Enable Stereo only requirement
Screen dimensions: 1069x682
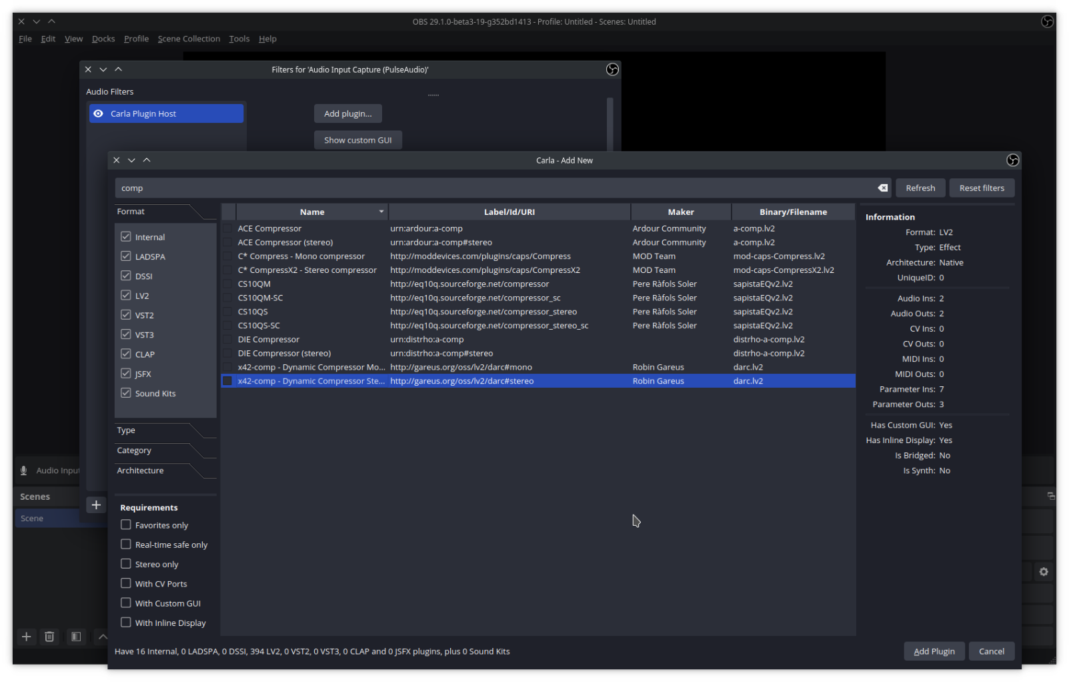[x=125, y=564]
